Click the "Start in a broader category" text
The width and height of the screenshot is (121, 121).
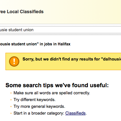point(39,113)
